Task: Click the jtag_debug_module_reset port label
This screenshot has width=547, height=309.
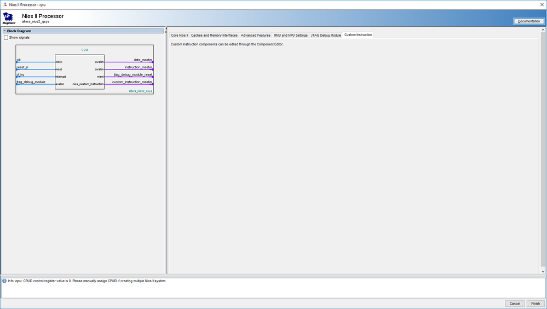Action: 133,74
